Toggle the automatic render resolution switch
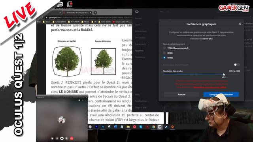Screen dimensions: 253x142 (x=237, y=65)
